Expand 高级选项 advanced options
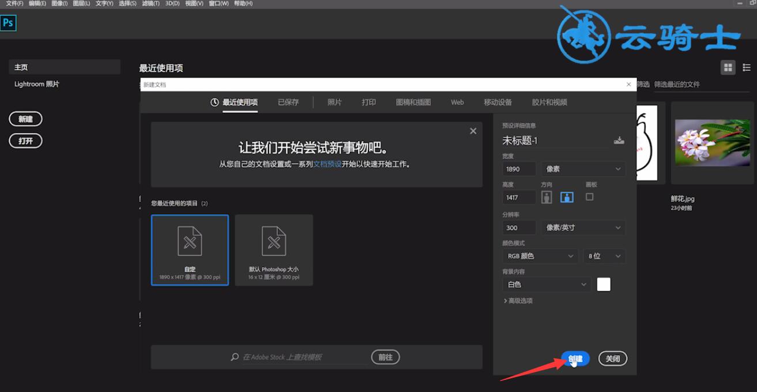 (x=518, y=301)
